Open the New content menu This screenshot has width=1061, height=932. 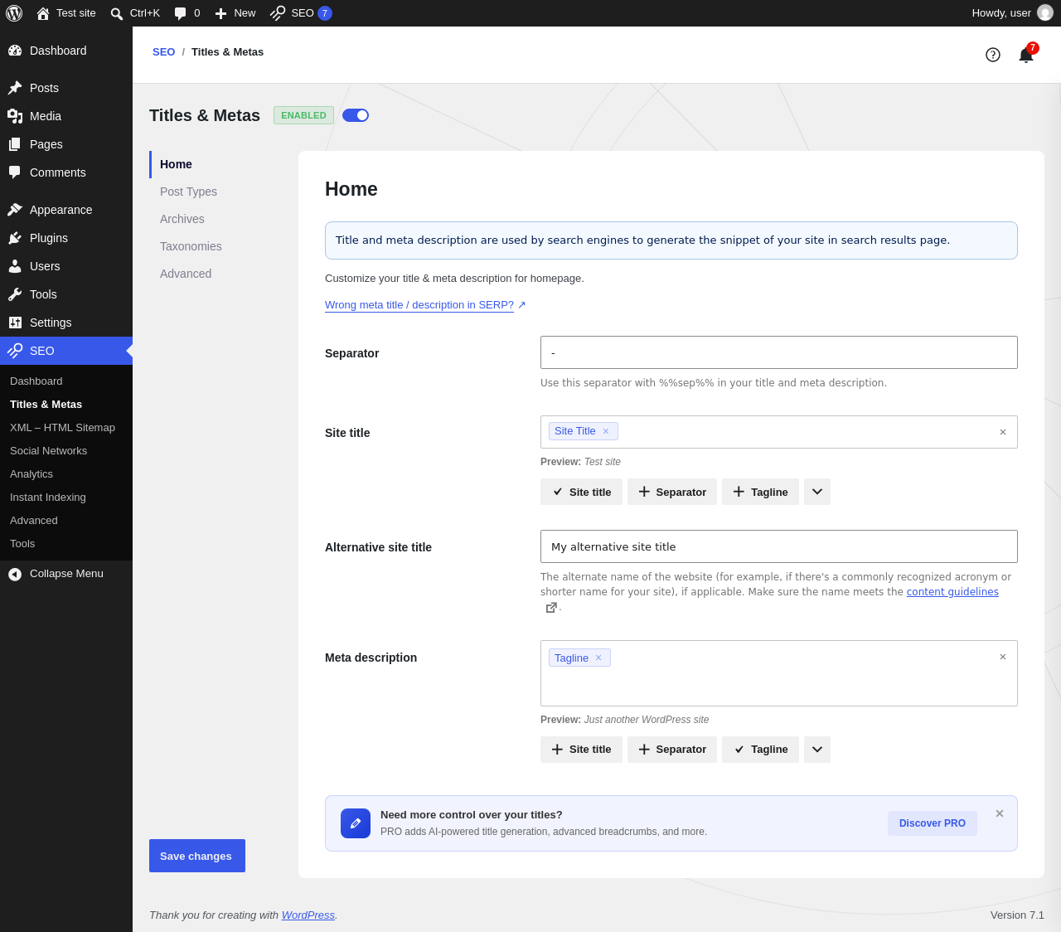(x=235, y=13)
